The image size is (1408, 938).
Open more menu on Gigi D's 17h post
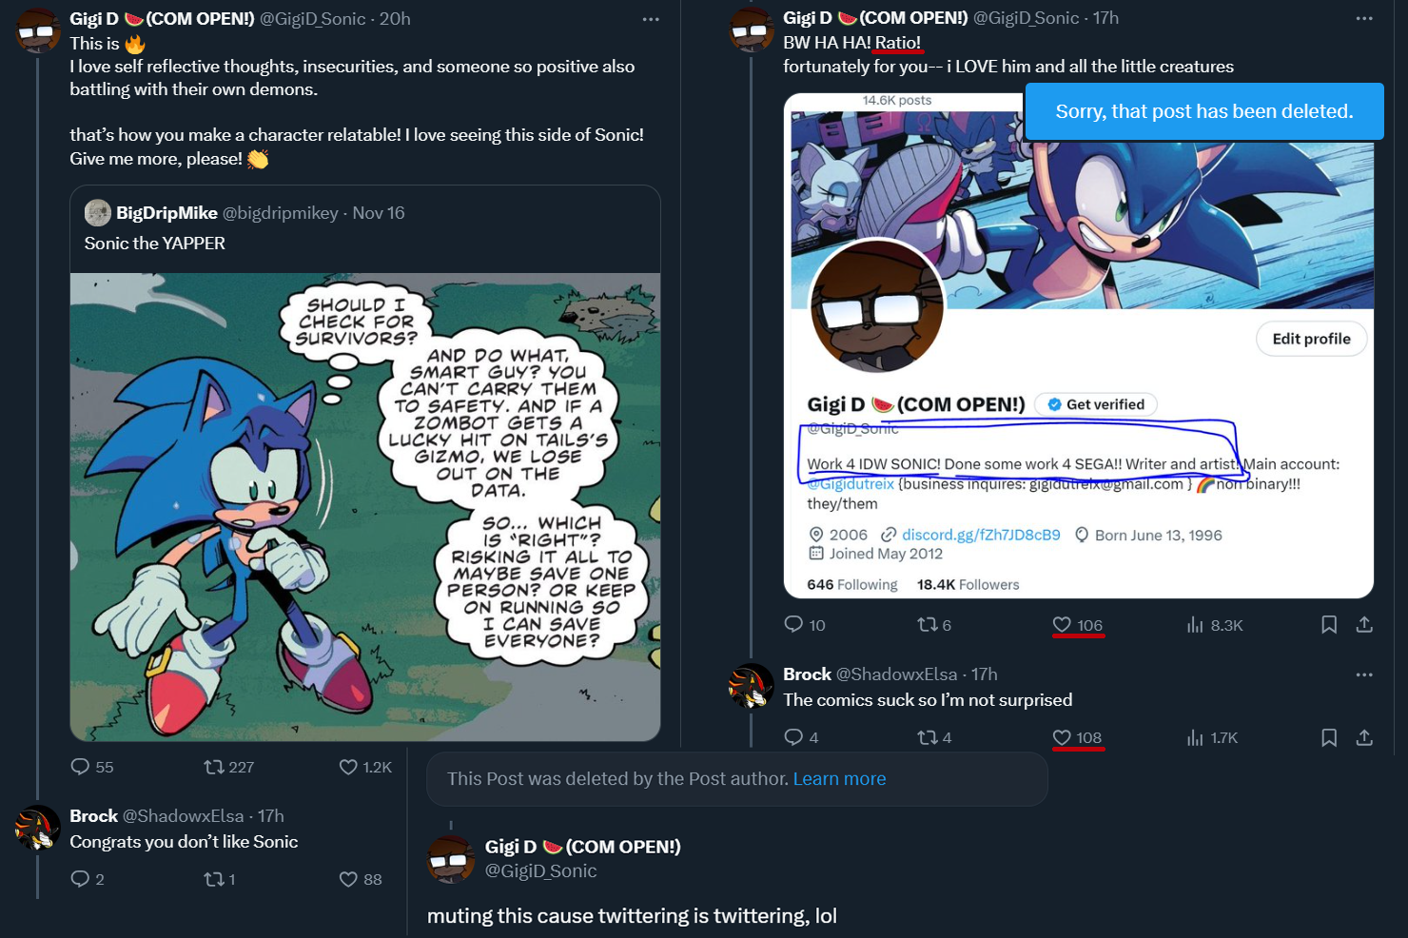[x=1364, y=19]
